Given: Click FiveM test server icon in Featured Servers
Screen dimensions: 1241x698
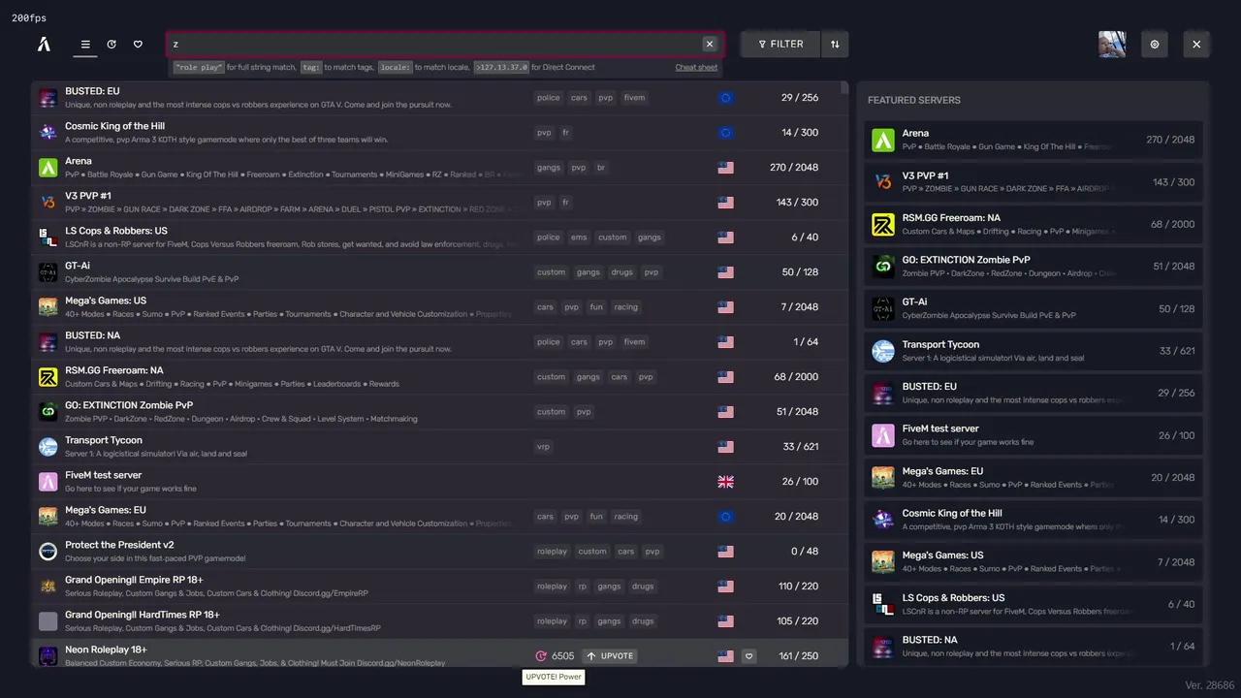Looking at the screenshot, I should 882,434.
